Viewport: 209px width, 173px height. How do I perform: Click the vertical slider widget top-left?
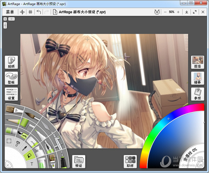pos(5,25)
